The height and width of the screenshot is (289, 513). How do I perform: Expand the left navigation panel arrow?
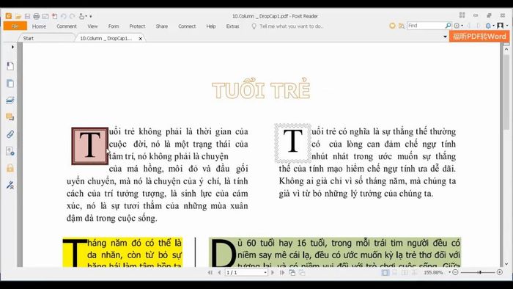point(12,47)
